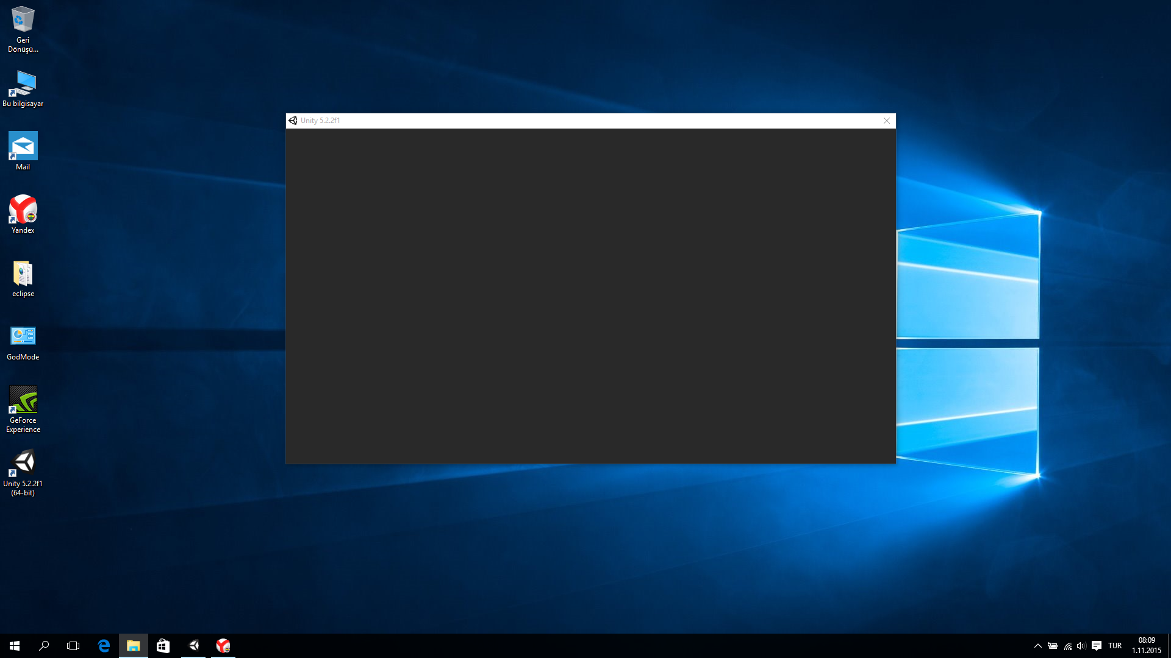This screenshot has height=658, width=1171.
Task: Close the Unity 5.2.2f1 window
Action: tap(887, 121)
